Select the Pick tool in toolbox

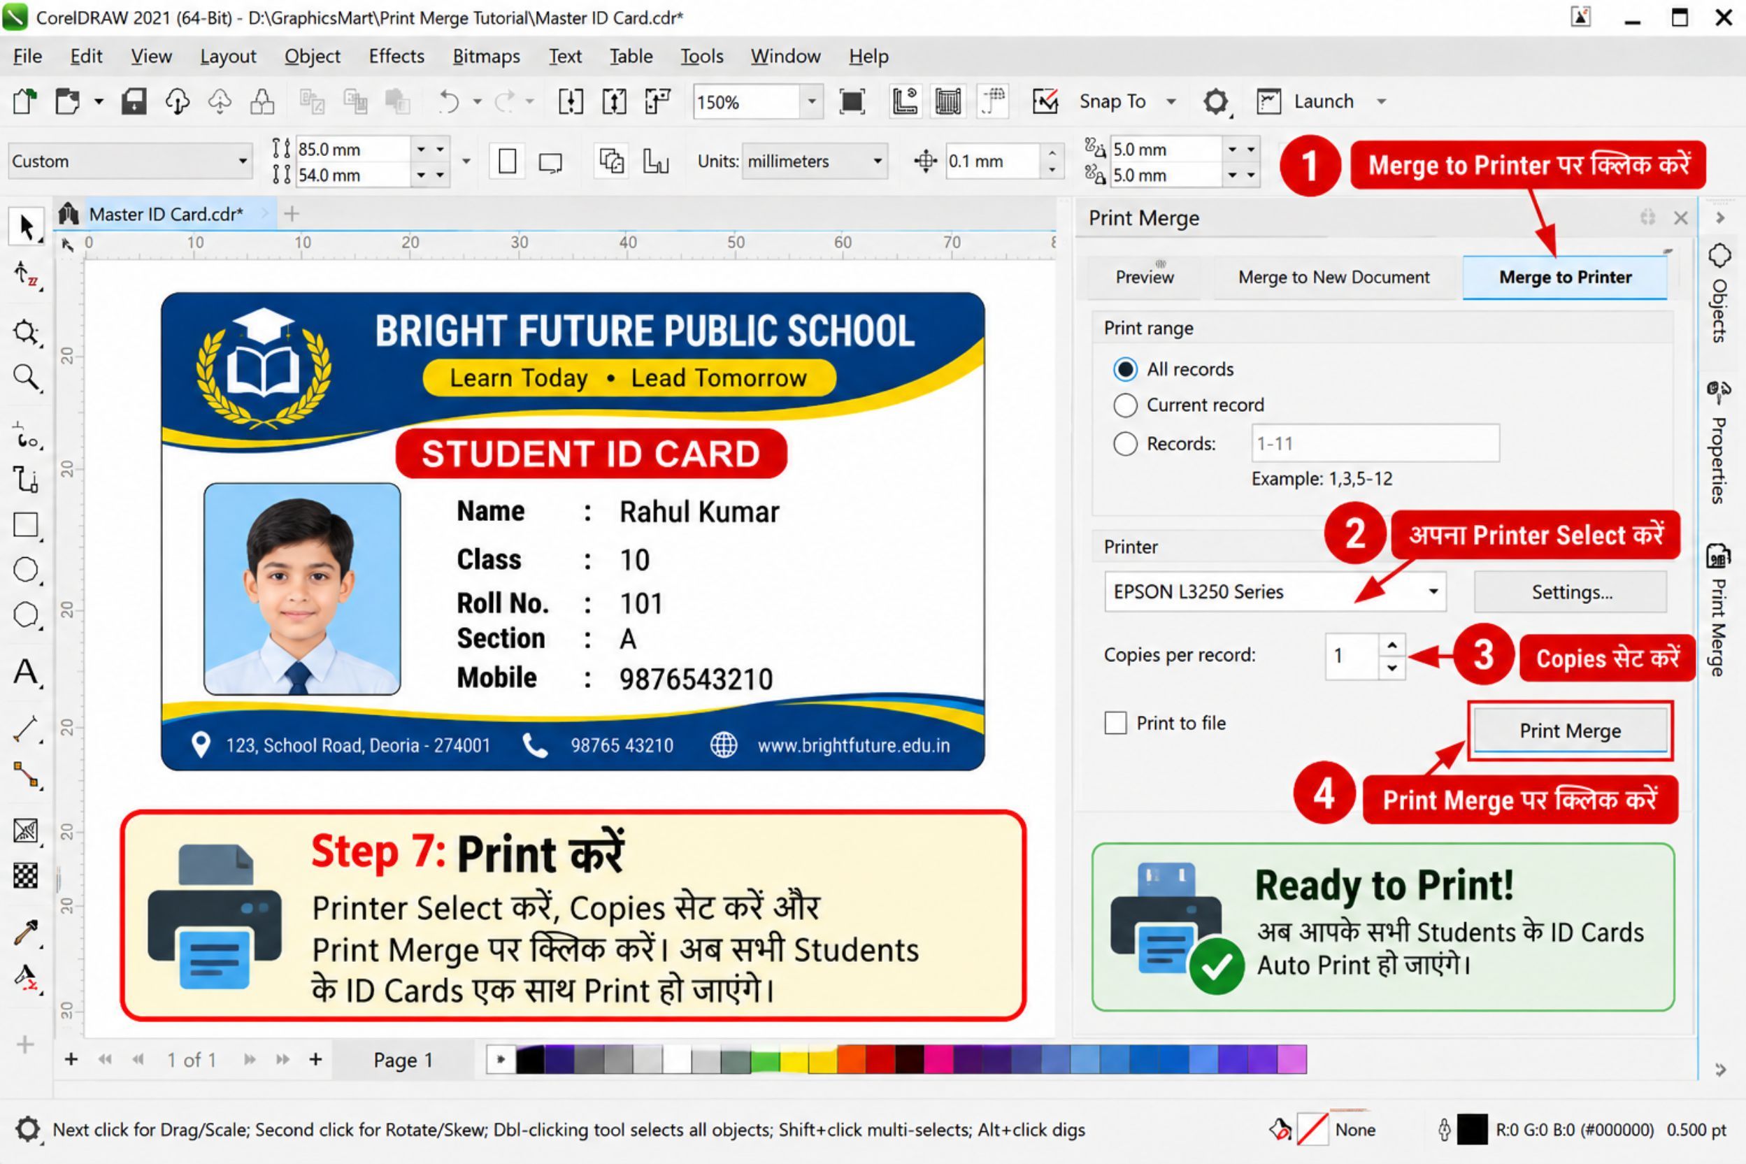26,227
